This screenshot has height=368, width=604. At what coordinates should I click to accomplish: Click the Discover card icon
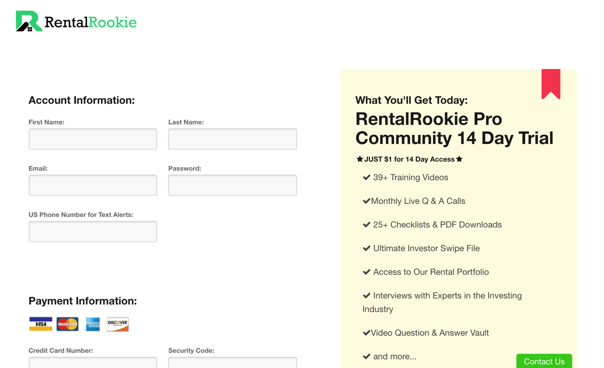118,324
